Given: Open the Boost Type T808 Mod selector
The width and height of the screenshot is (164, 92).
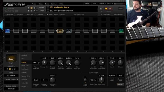Looking at the screenshot, I should click(x=93, y=80).
